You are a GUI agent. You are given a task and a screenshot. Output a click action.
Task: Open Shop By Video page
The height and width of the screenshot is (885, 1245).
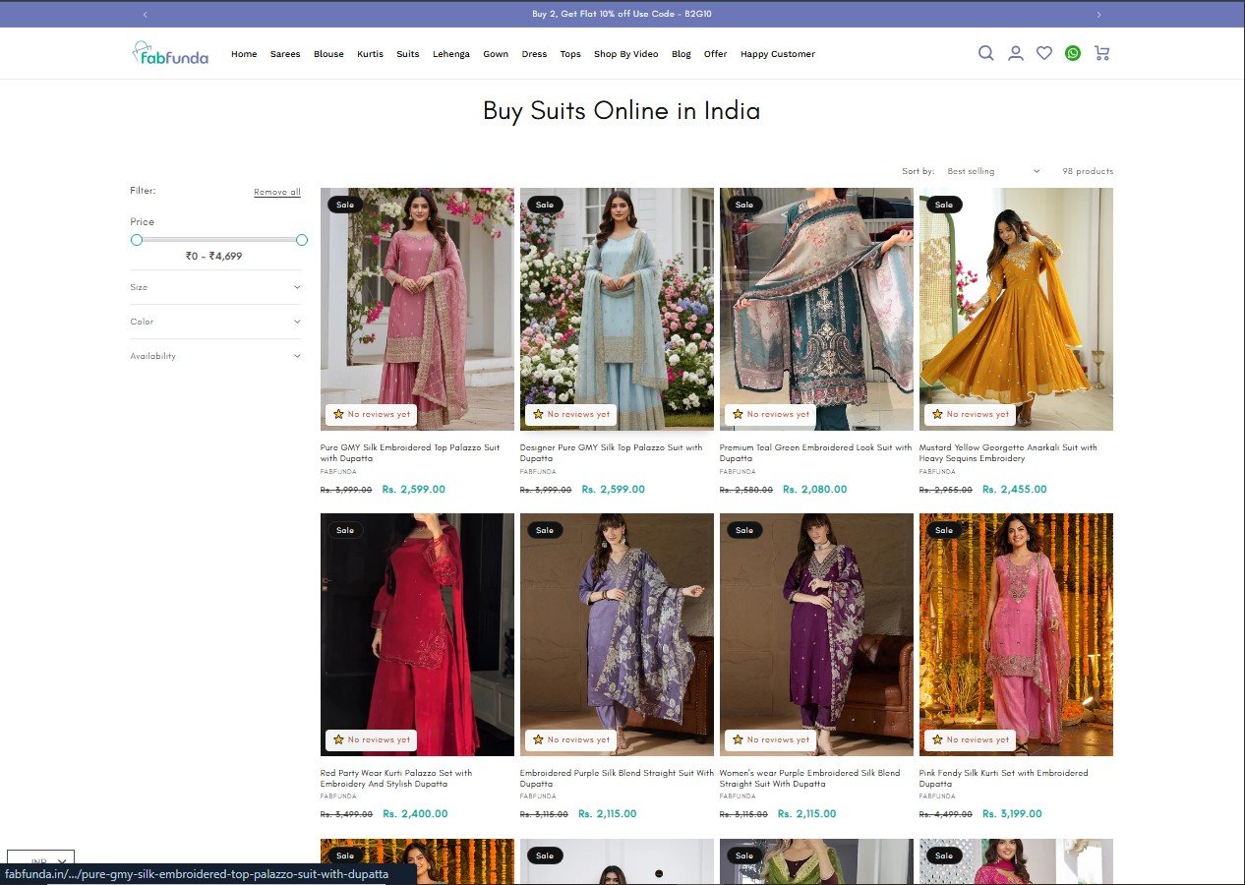(x=625, y=54)
